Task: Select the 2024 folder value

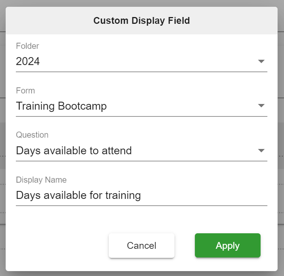Action: (28, 61)
